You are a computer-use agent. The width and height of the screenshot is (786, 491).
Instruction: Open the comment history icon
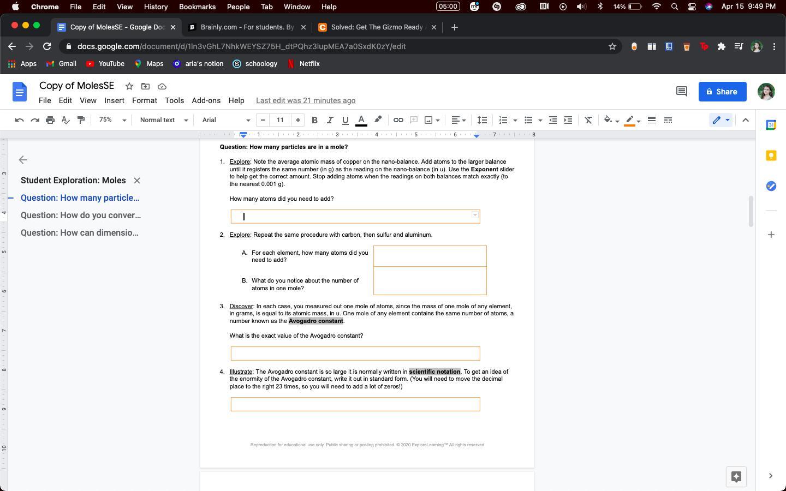(681, 92)
